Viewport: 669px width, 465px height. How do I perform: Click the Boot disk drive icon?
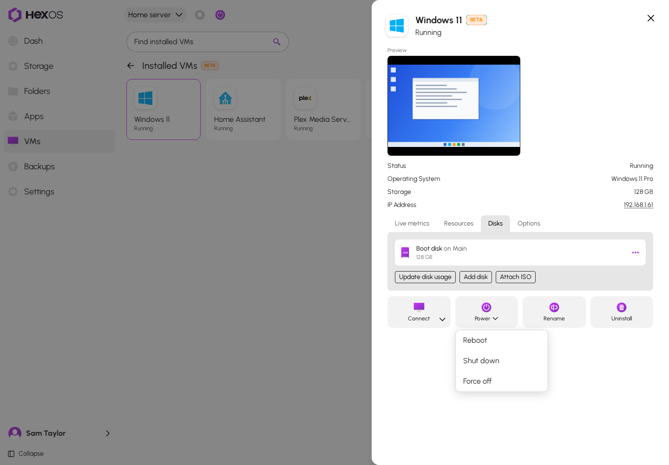pos(405,252)
